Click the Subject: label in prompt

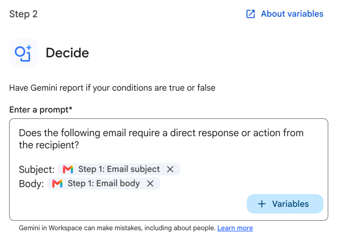[x=37, y=169]
